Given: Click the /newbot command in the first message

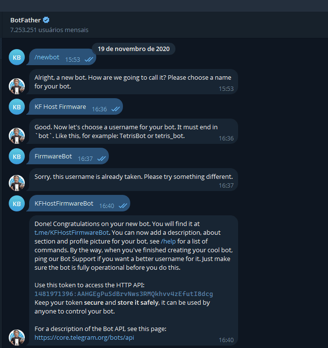Looking at the screenshot, I should [47, 57].
